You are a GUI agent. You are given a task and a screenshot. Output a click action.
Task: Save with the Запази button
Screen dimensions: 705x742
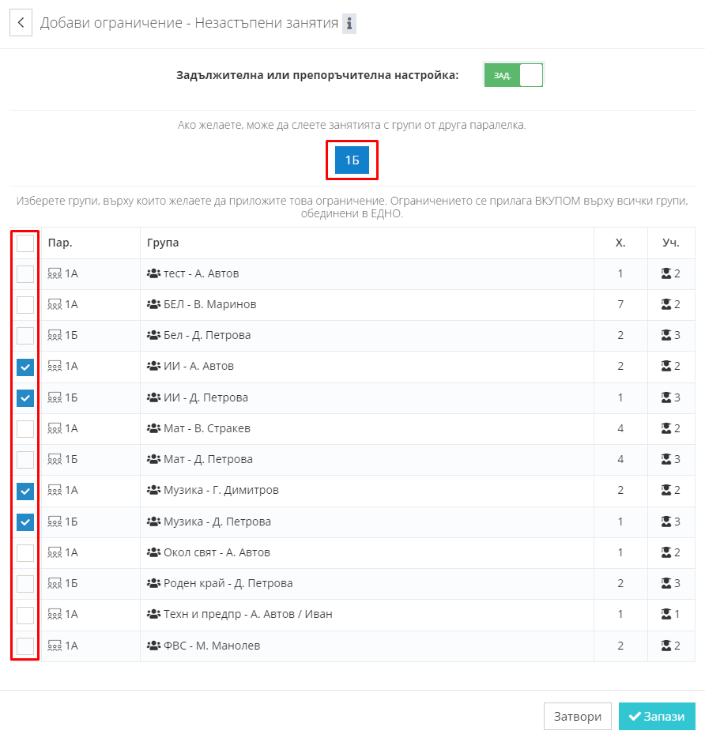pos(657,716)
